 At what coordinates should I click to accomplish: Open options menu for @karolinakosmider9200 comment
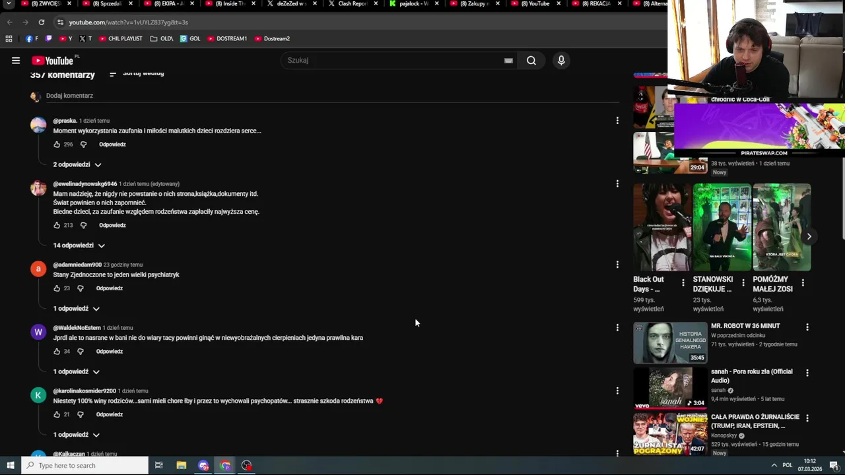point(617,391)
